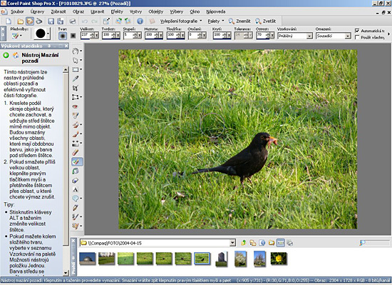Select the gravestone thumbnail in browser
The height and width of the screenshot is (285, 392).
(222, 259)
